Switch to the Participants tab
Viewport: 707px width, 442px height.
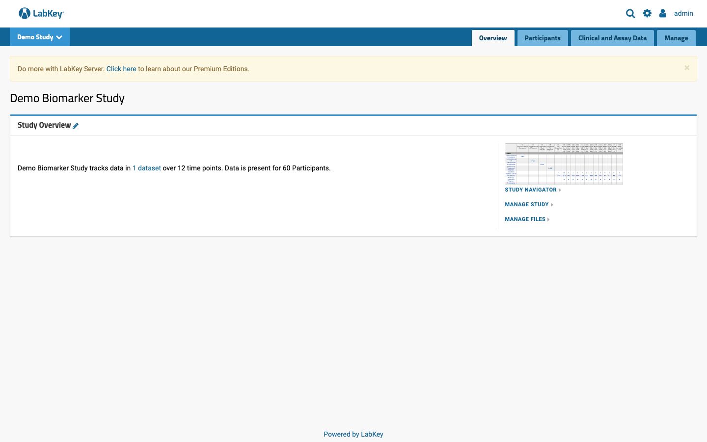543,38
